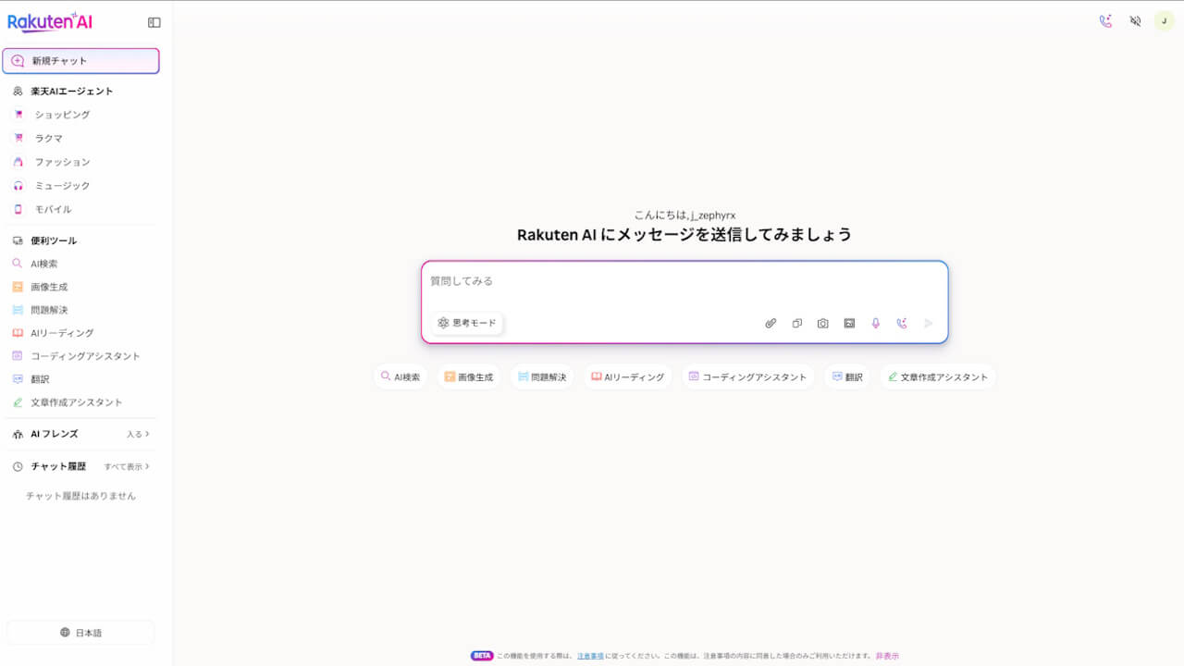The width and height of the screenshot is (1184, 666).
Task: Click 入る next to AIフレンズ
Action: (138, 434)
